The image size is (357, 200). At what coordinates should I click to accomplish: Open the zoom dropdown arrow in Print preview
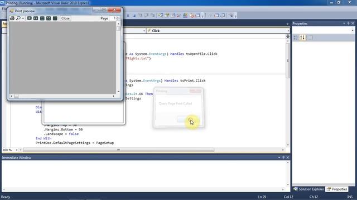(23, 18)
